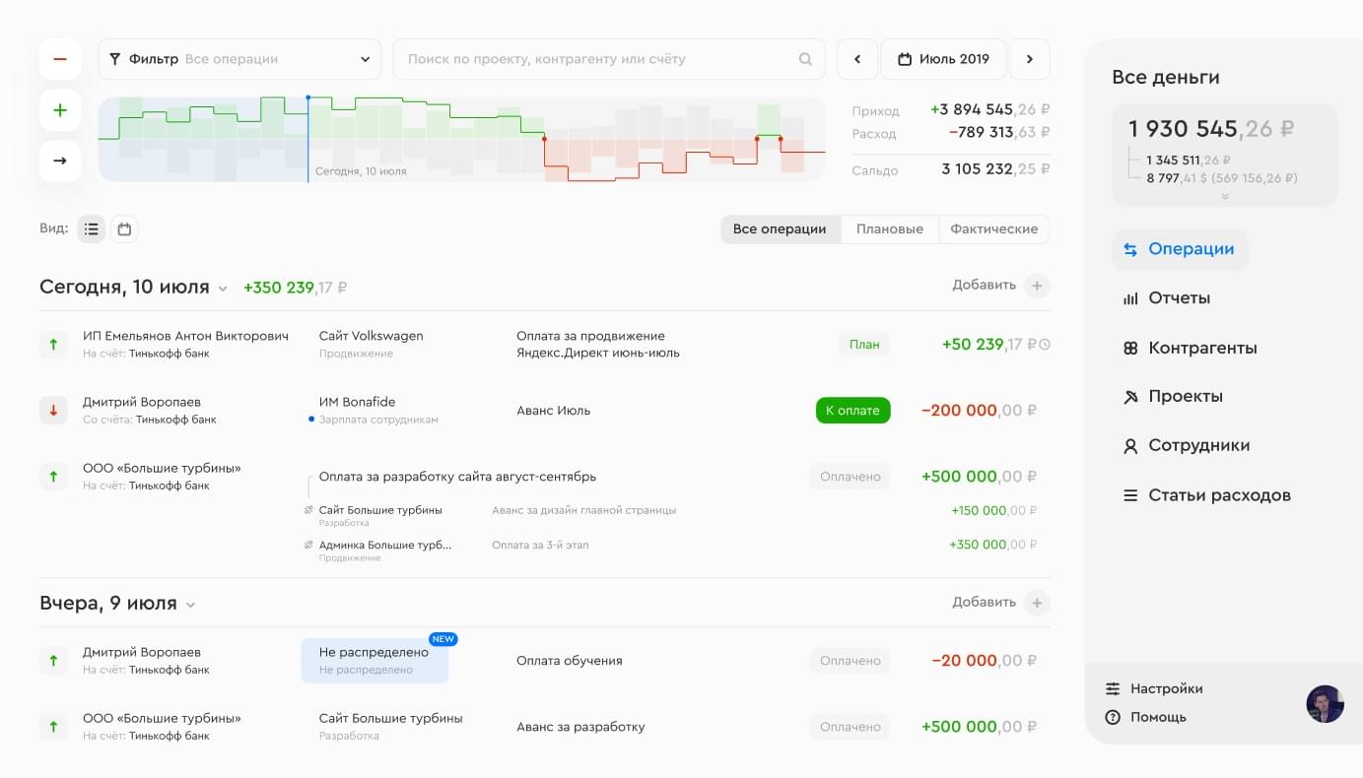This screenshot has width=1363, height=778.
Task: Switch to list view mode
Action: click(x=92, y=229)
